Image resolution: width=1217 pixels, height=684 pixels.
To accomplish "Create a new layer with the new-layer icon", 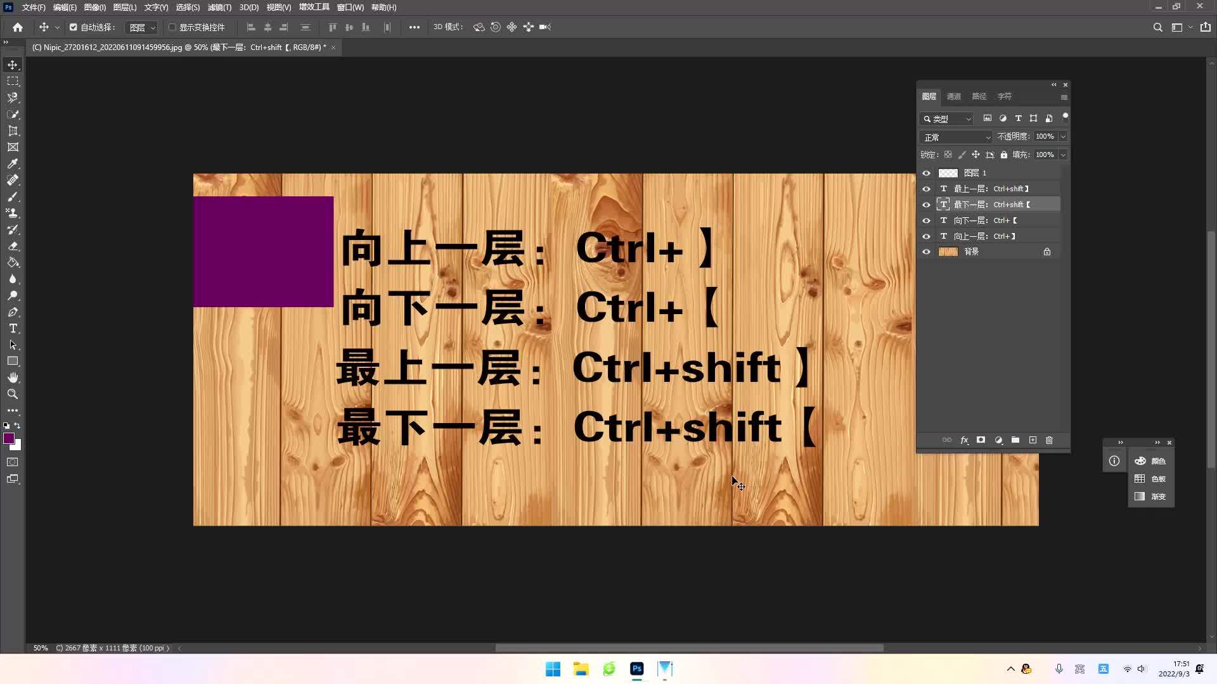I will 1033,440.
